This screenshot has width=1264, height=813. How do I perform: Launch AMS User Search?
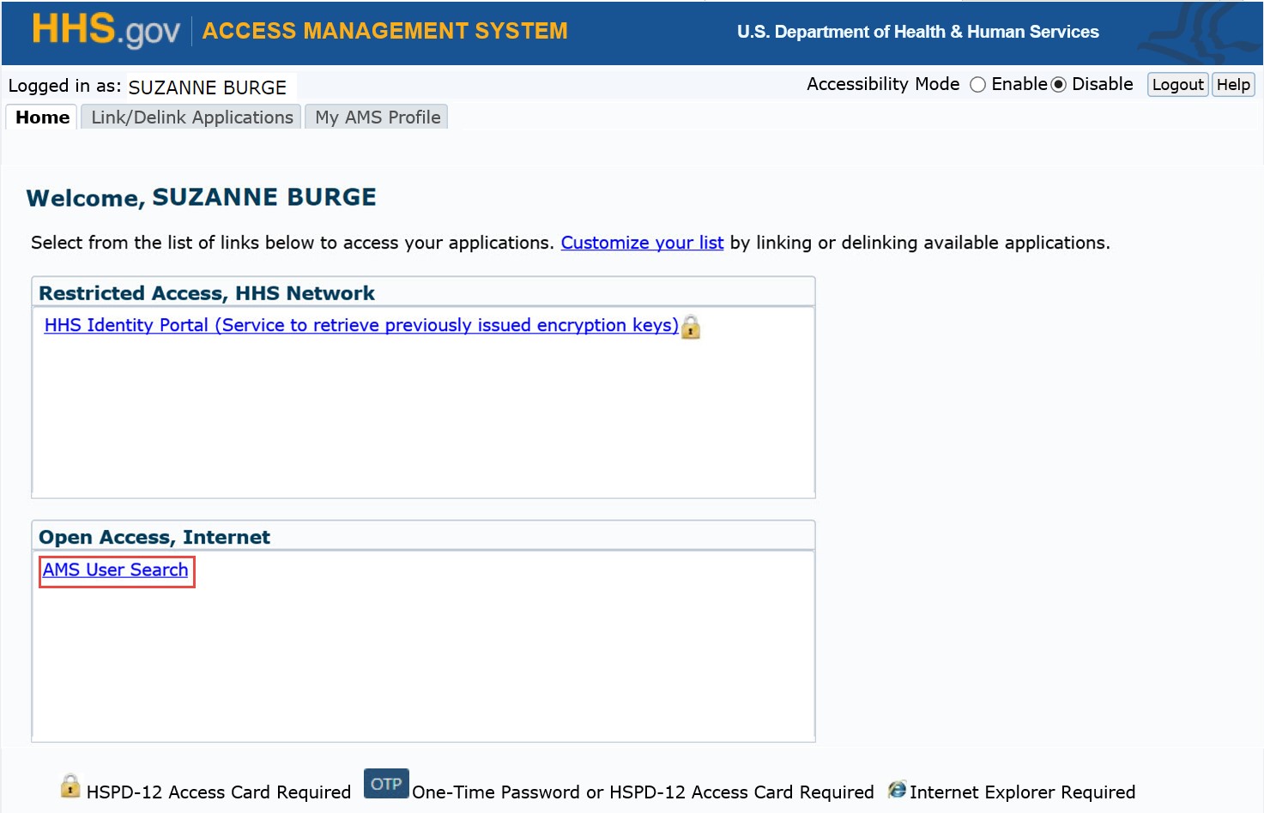point(116,570)
